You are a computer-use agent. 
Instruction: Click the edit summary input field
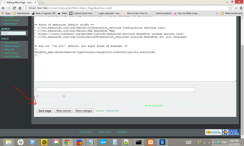(x=116, y=90)
